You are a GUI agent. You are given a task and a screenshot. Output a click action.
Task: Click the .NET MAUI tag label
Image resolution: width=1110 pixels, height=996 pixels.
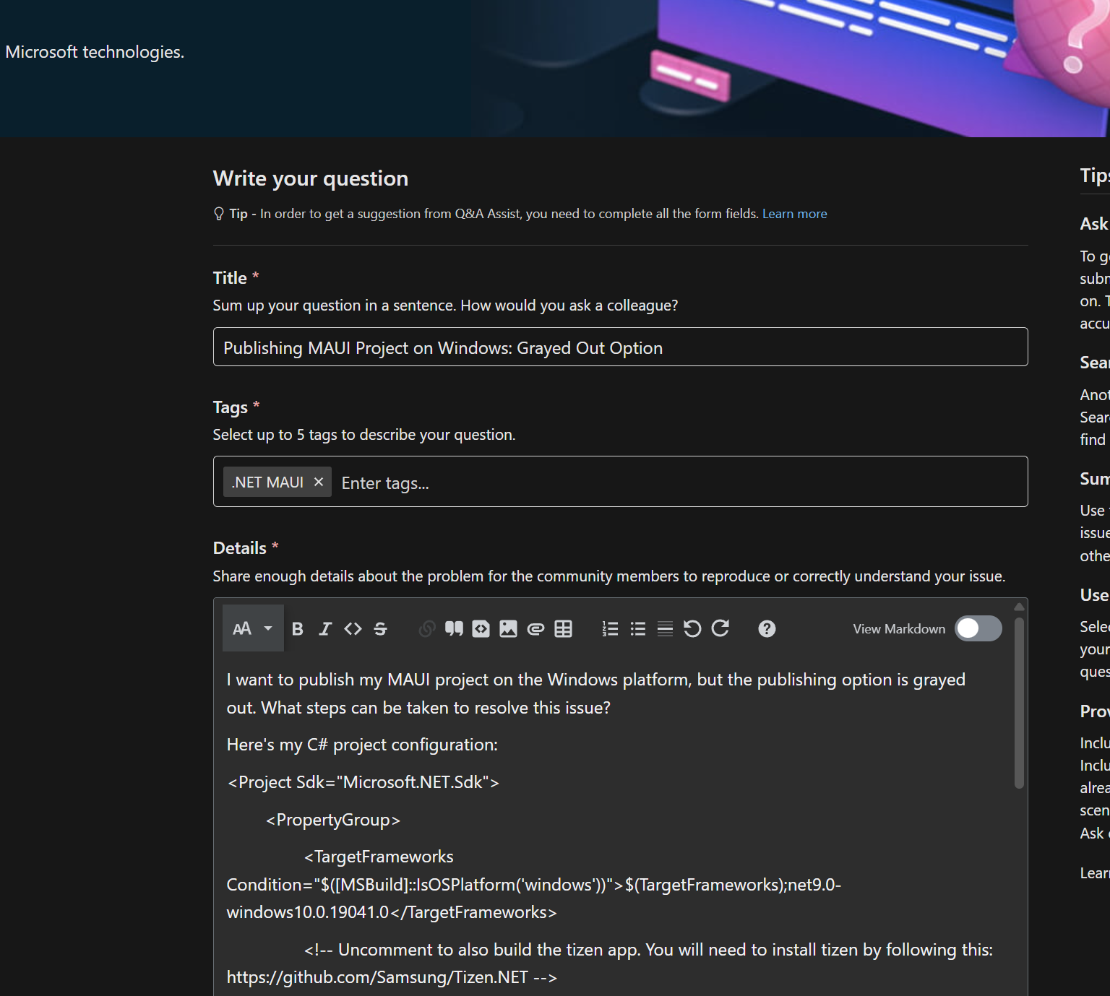267,482
